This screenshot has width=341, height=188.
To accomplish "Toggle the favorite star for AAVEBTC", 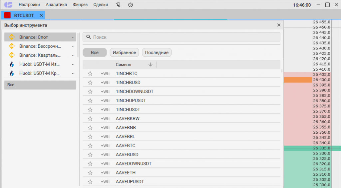I will (90, 146).
